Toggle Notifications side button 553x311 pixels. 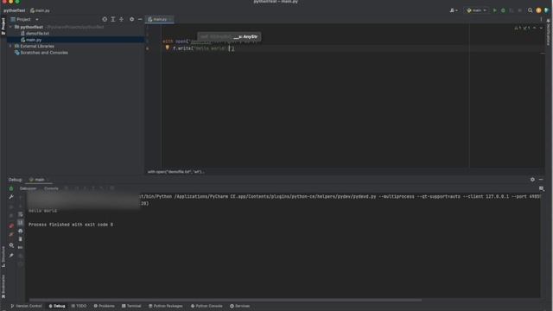pos(549,33)
